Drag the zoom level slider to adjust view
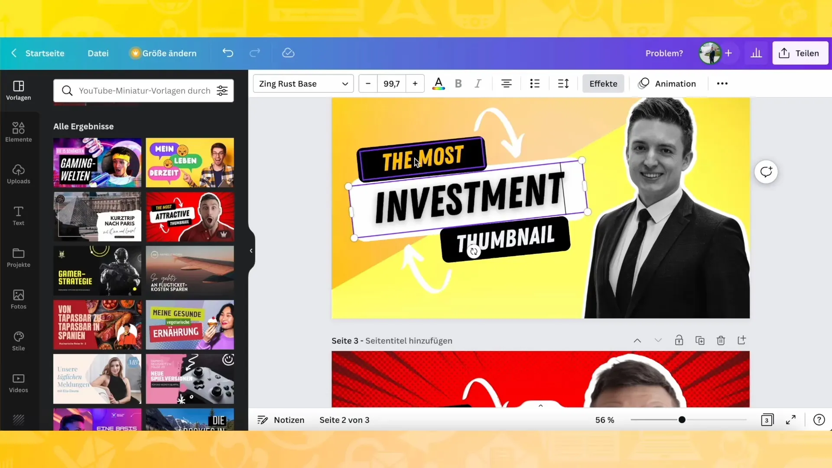This screenshot has width=832, height=468. 682,419
